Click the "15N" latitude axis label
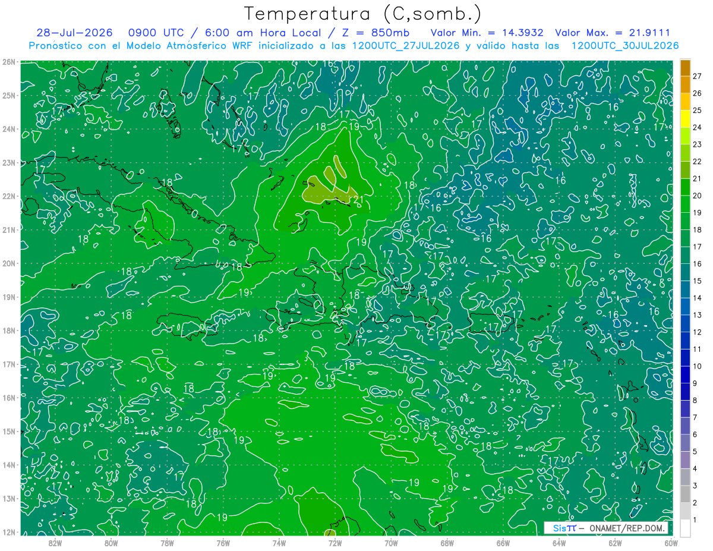 [8, 431]
